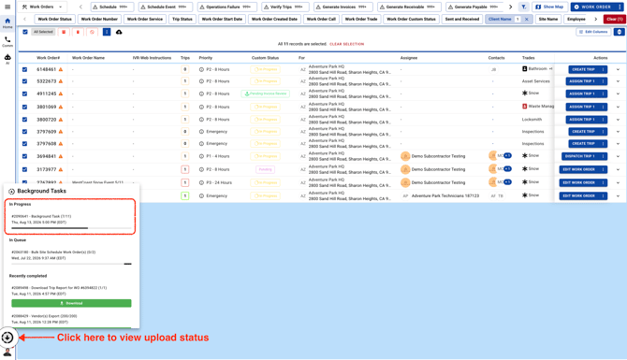Click the red Clear (1) button
Screen dimensions: 627x360
click(x=614, y=20)
